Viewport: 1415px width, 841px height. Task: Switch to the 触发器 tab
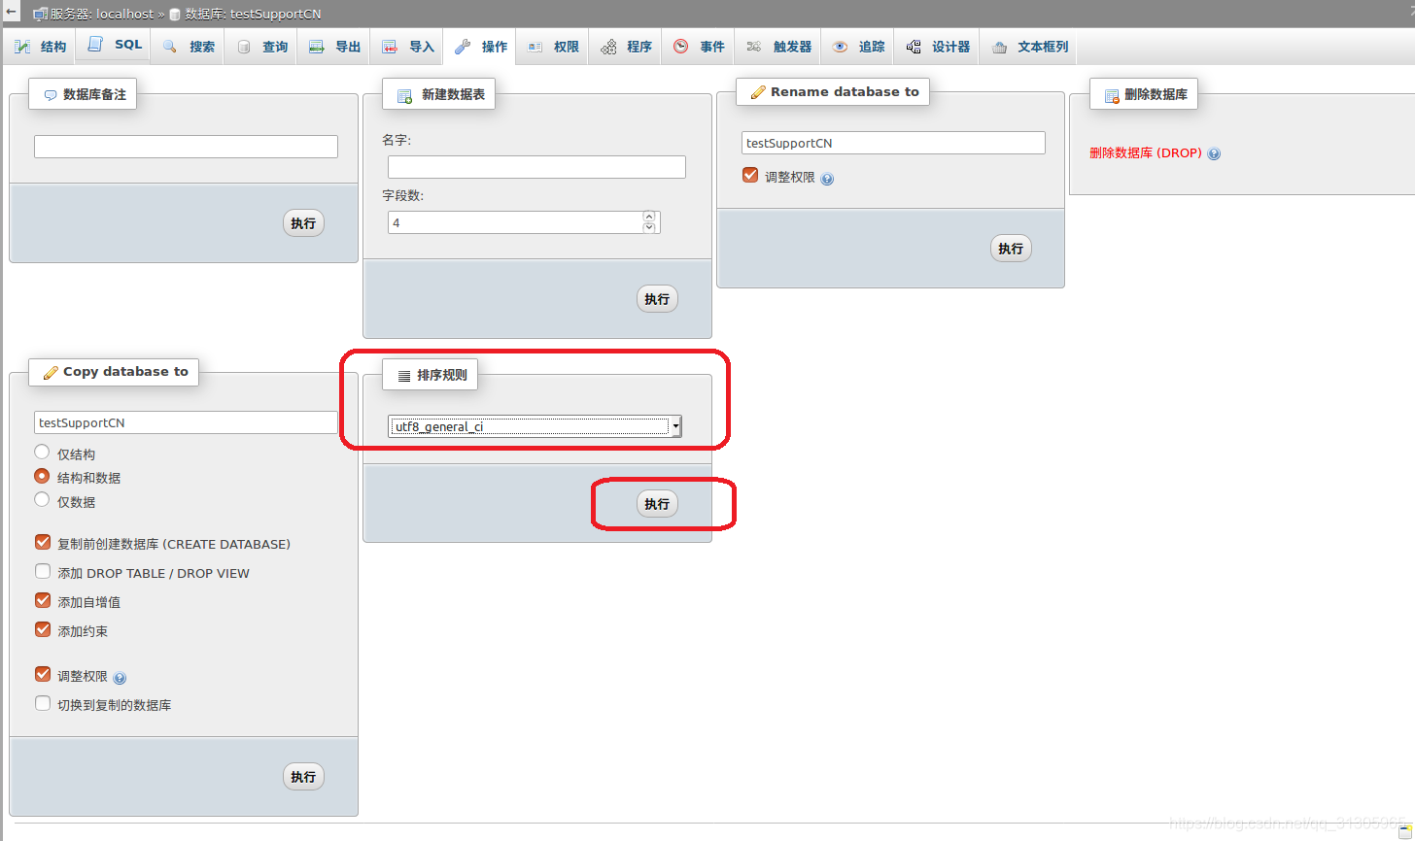tap(779, 47)
